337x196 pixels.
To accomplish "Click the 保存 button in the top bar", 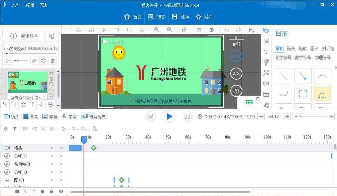I will point(181,17).
